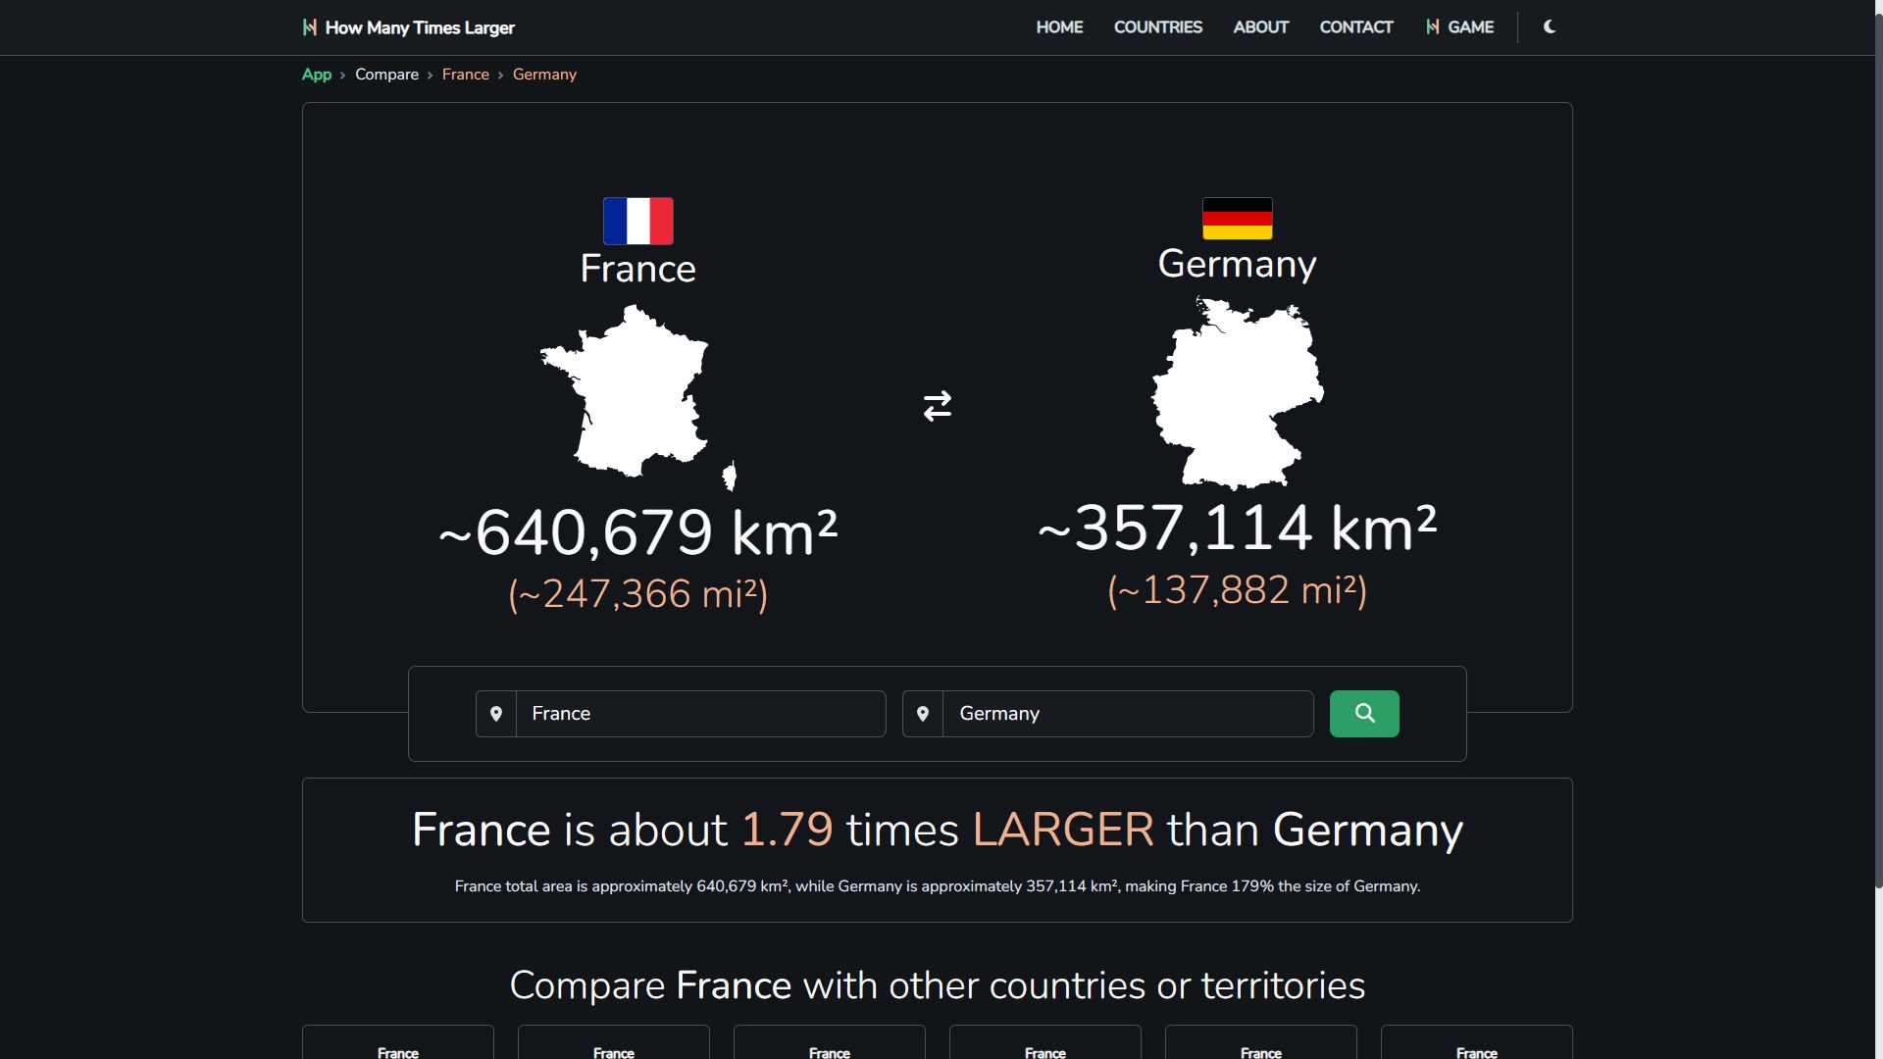Screen dimensions: 1883x1059
Task: Click the location pin icon in Germany field
Action: [922, 713]
